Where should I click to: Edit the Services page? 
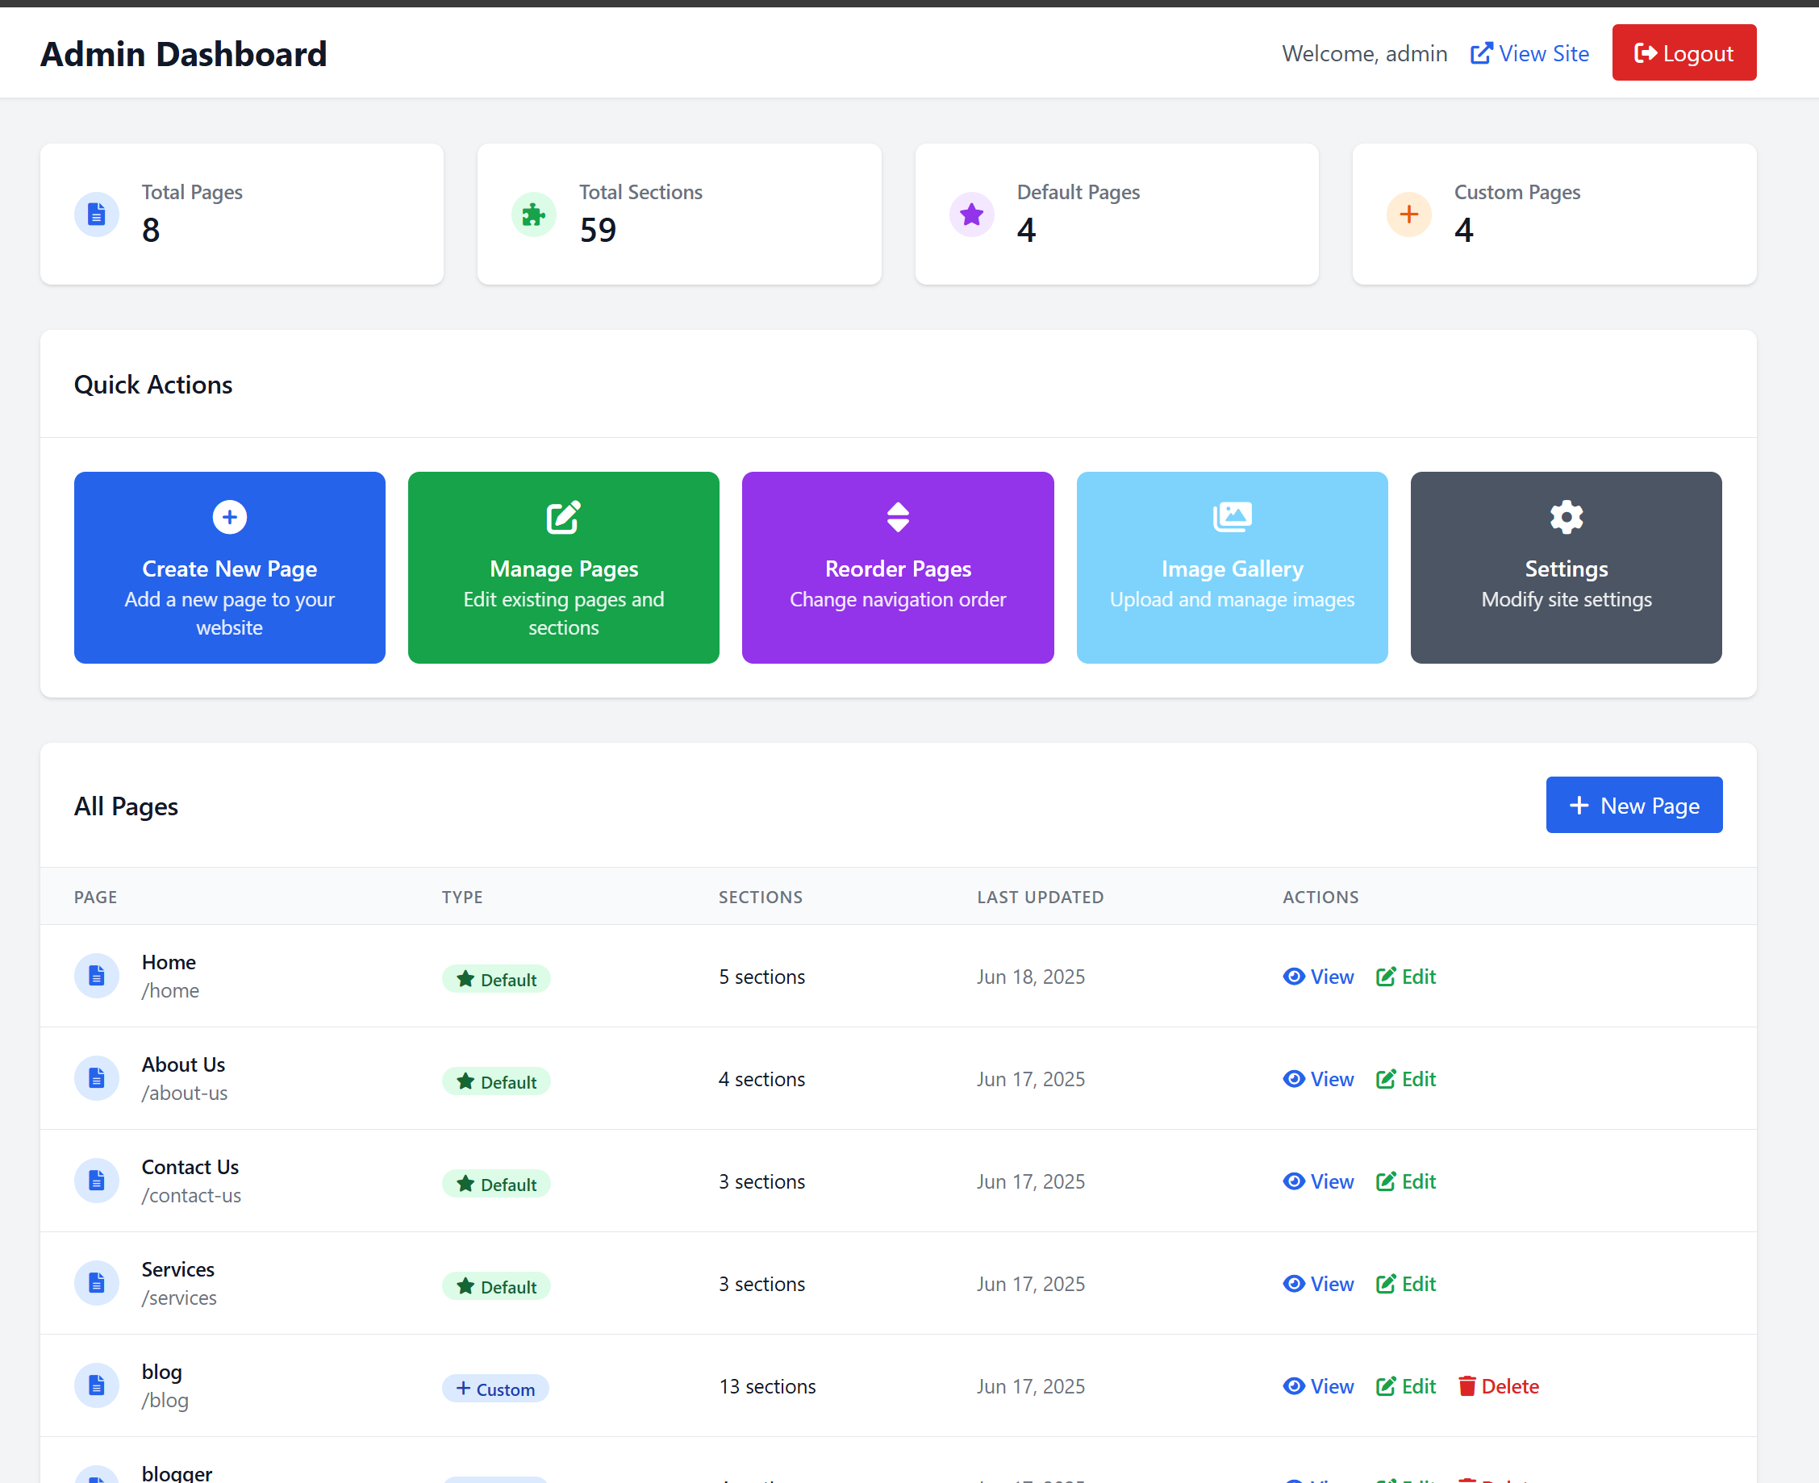coord(1406,1284)
